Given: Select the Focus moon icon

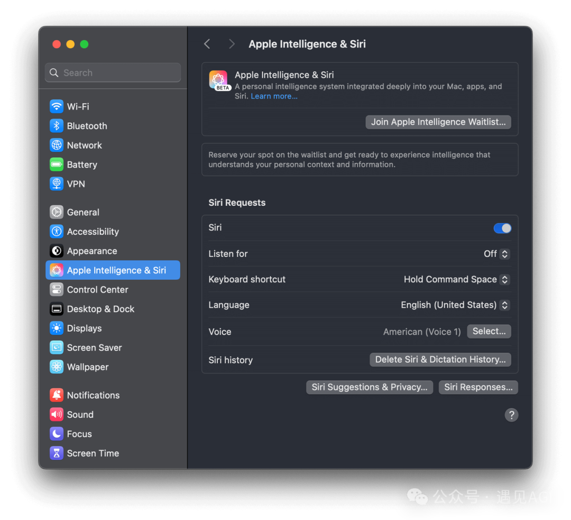Looking at the screenshot, I should point(57,434).
